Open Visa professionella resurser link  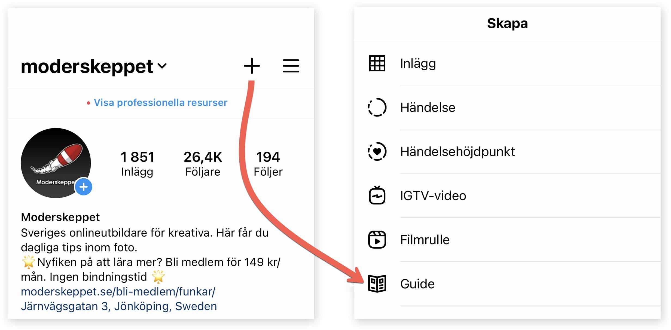coord(160,103)
